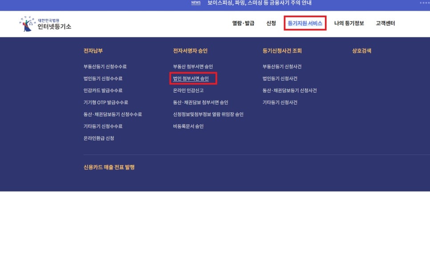This screenshot has height=278, width=430.
Task: Open 신용카드 매출 전표 발행
Action: (x=109, y=167)
